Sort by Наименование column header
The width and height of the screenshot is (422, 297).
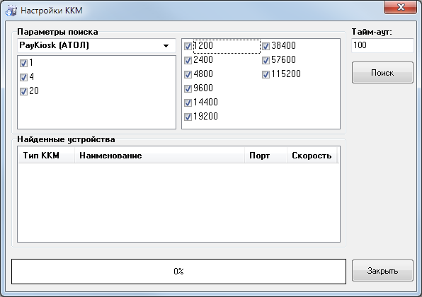[x=159, y=156]
